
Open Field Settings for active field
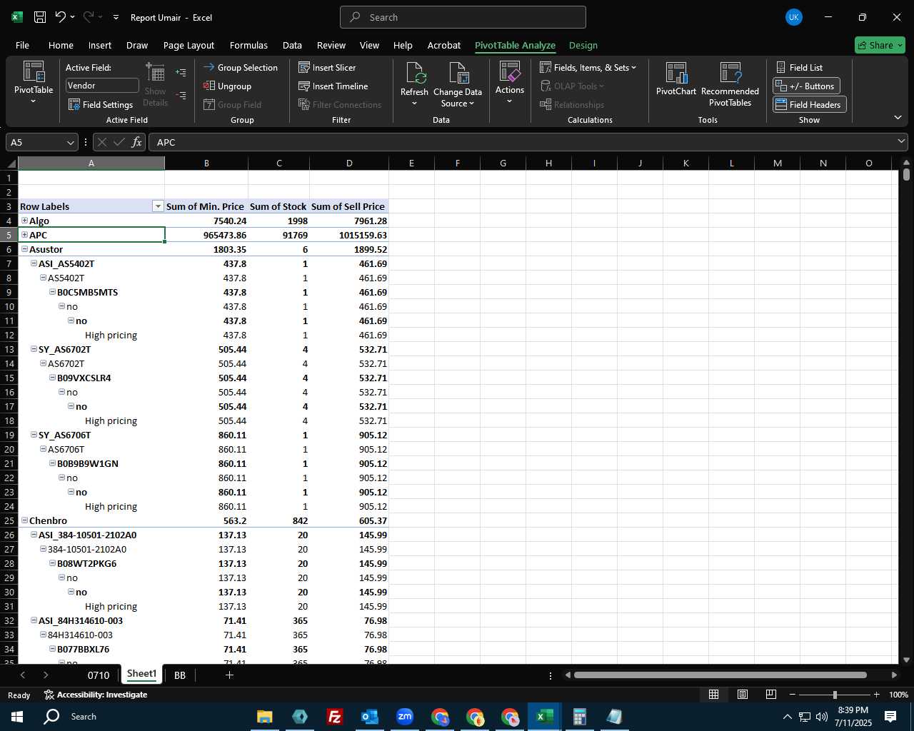101,104
